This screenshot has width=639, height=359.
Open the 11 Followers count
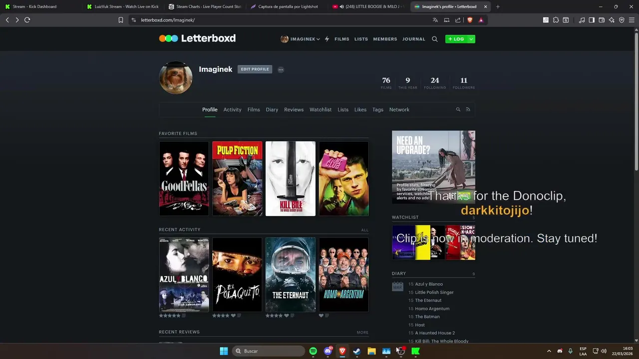(x=464, y=83)
